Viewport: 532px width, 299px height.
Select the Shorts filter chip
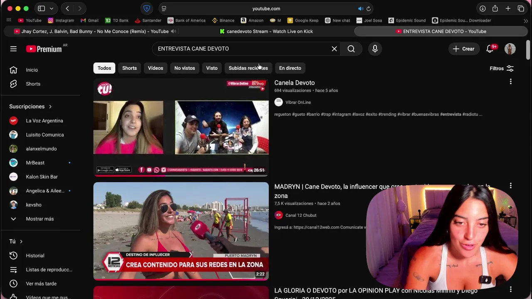pyautogui.click(x=129, y=68)
